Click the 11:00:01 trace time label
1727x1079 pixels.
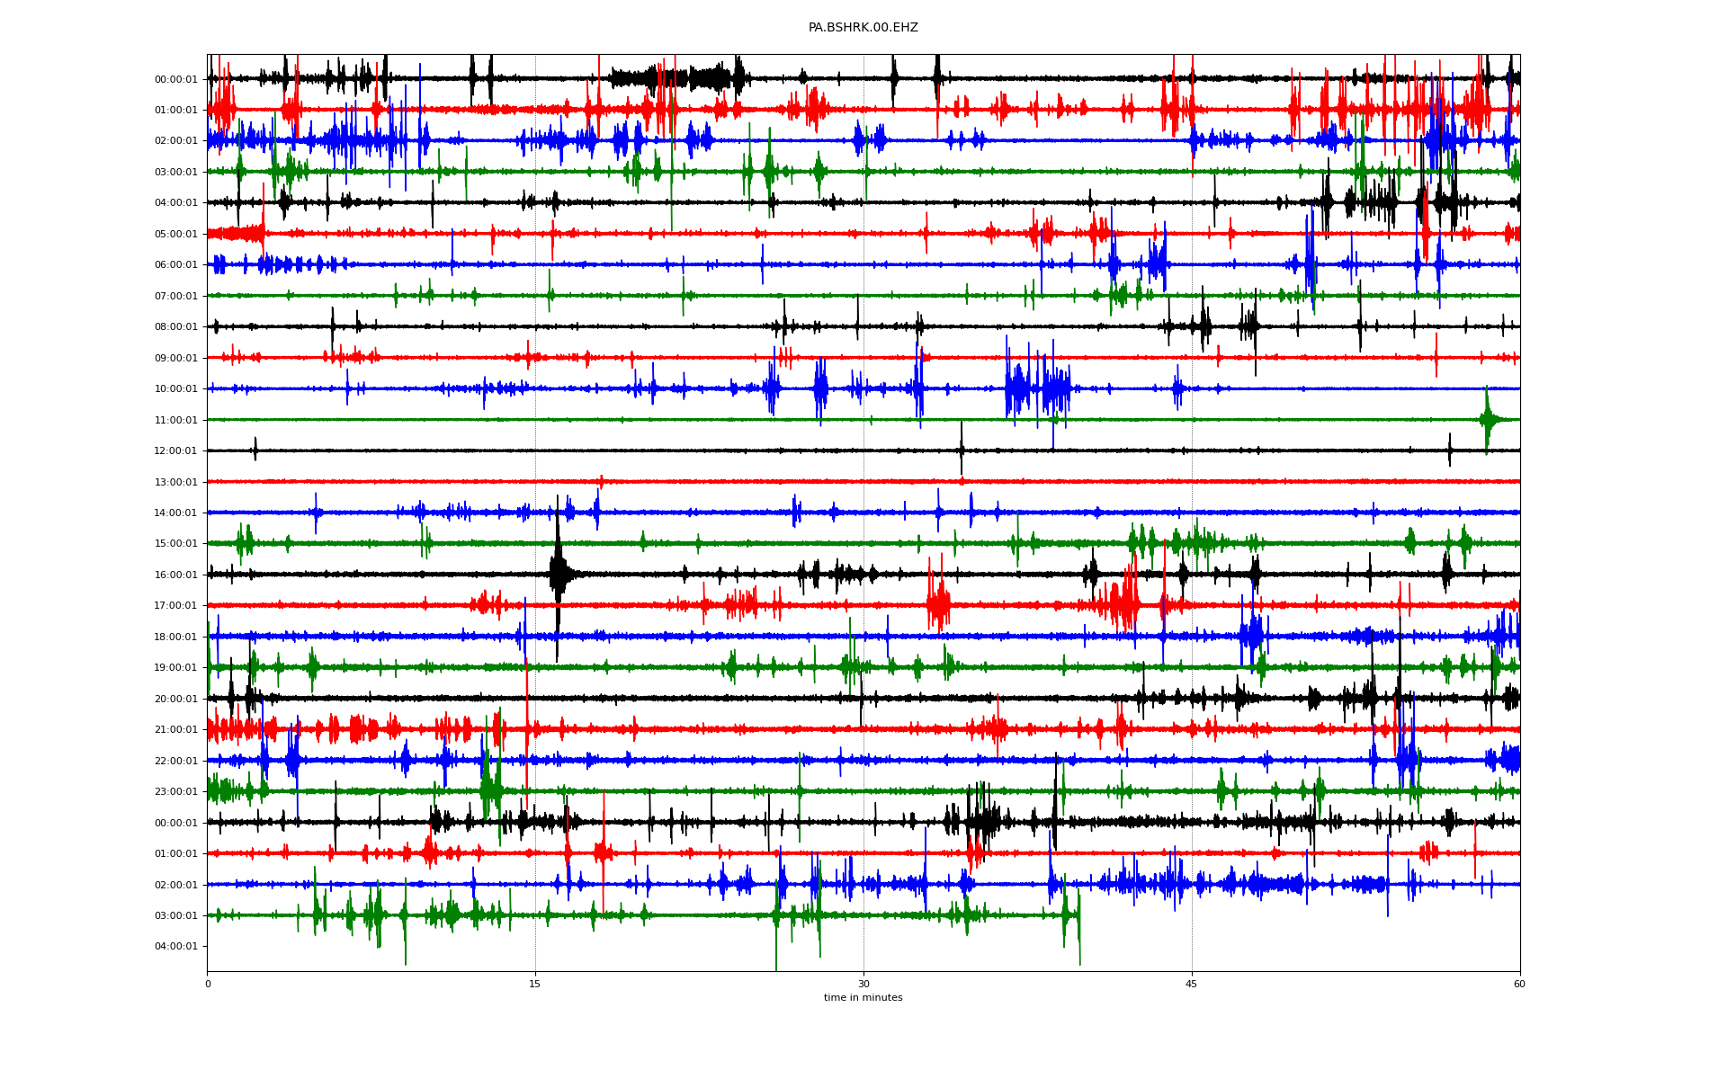pos(175,420)
